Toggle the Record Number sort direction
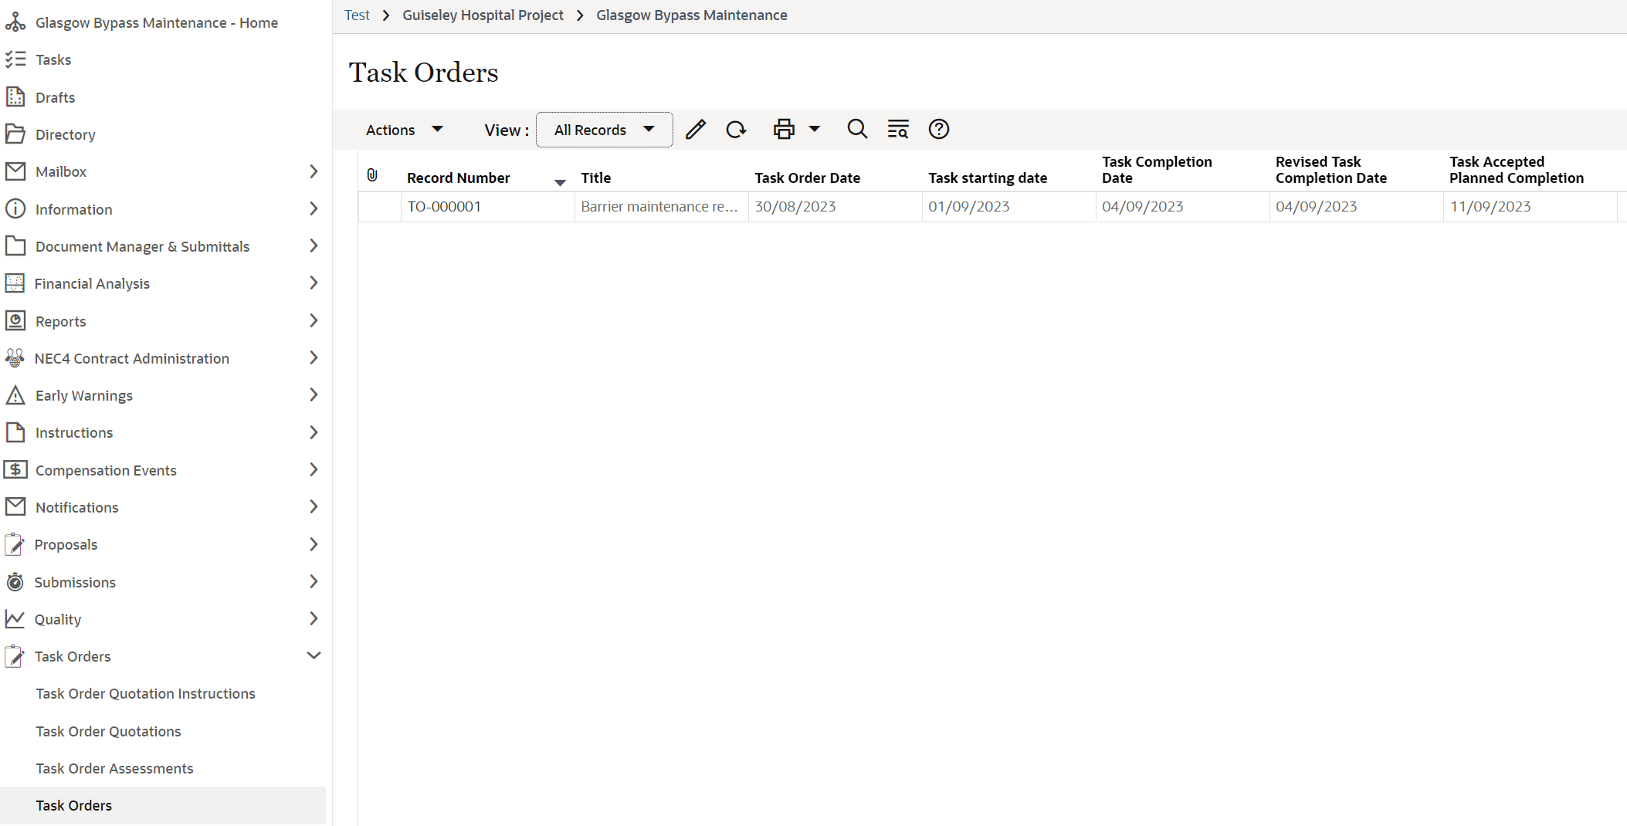Viewport: 1627px width, 826px height. coord(560,182)
